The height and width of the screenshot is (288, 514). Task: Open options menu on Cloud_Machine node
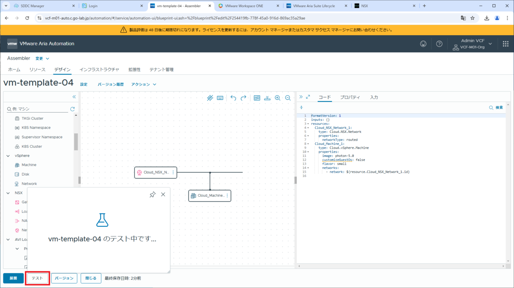(227, 195)
